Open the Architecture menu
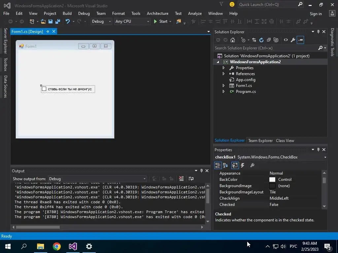This screenshot has height=253, width=338. [x=157, y=13]
